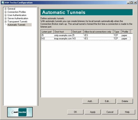Click the ssh tectia logo image
Viewport: 138px width, 120px height.
(20, 112)
